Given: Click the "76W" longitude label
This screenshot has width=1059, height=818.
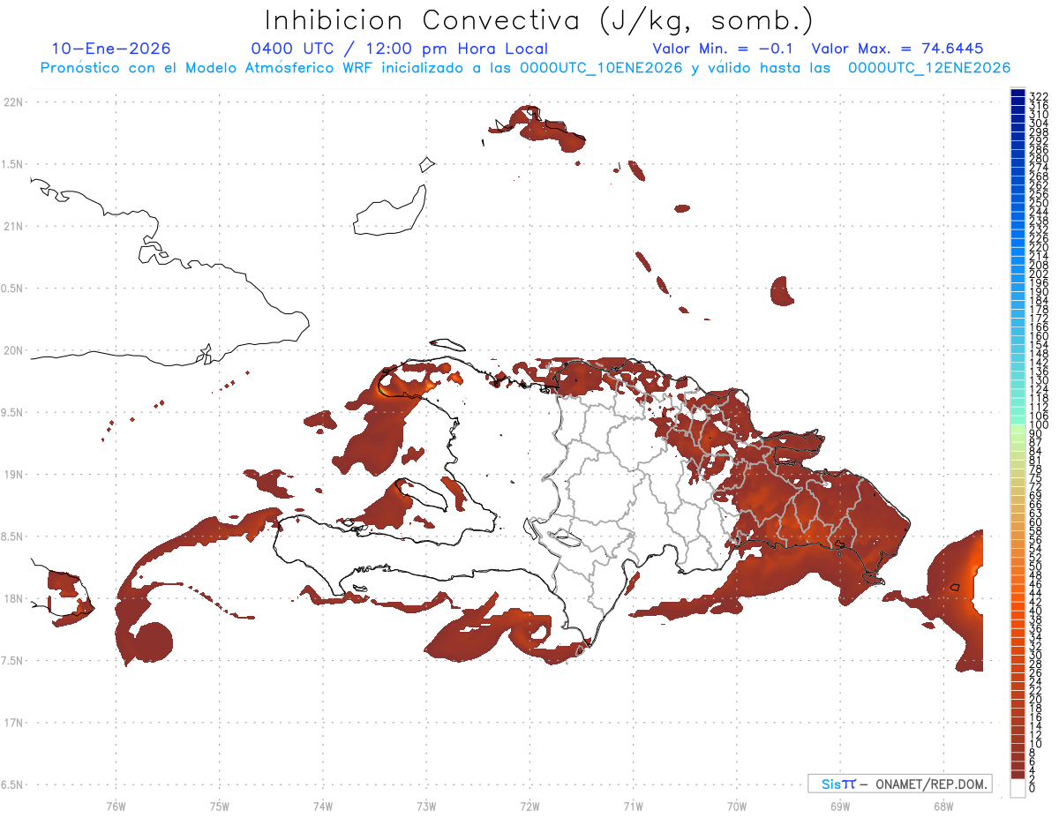Looking at the screenshot, I should click(116, 806).
